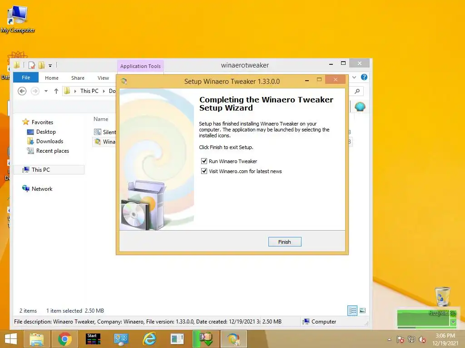The width and height of the screenshot is (465, 348).
Task: Select the Application Tools tab
Action: pyautogui.click(x=140, y=66)
